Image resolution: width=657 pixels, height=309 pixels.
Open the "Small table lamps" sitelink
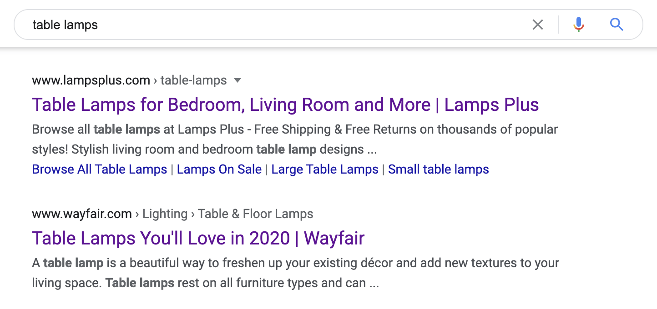[438, 169]
